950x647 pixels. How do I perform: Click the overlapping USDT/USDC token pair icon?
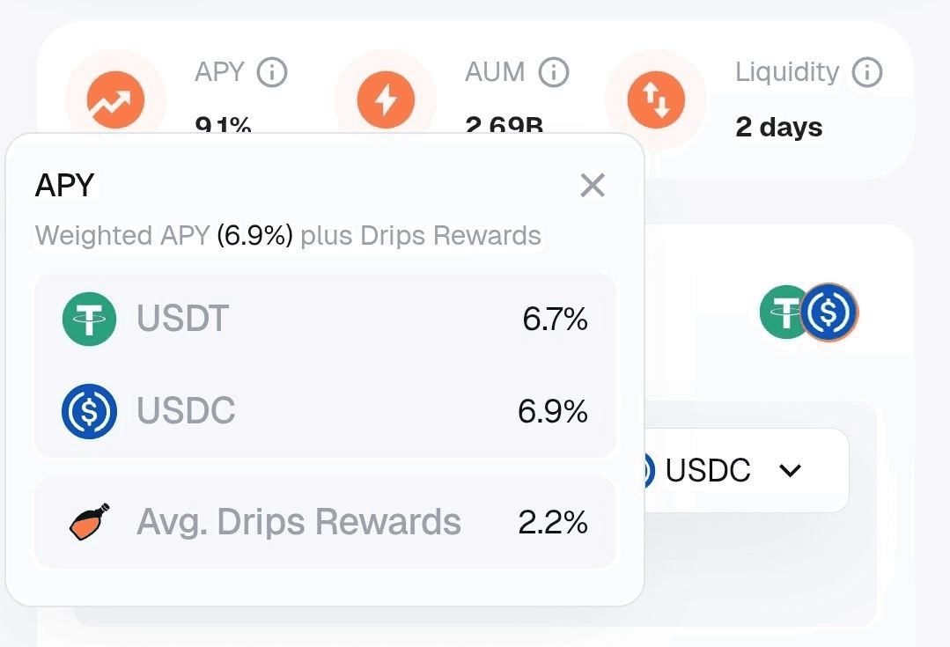809,312
